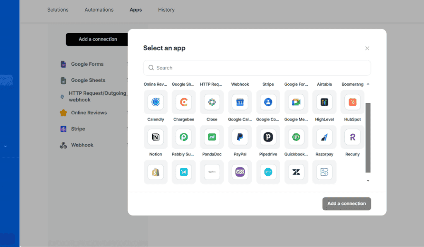
Task: Close the Select an app dialog
Action: [x=367, y=48]
